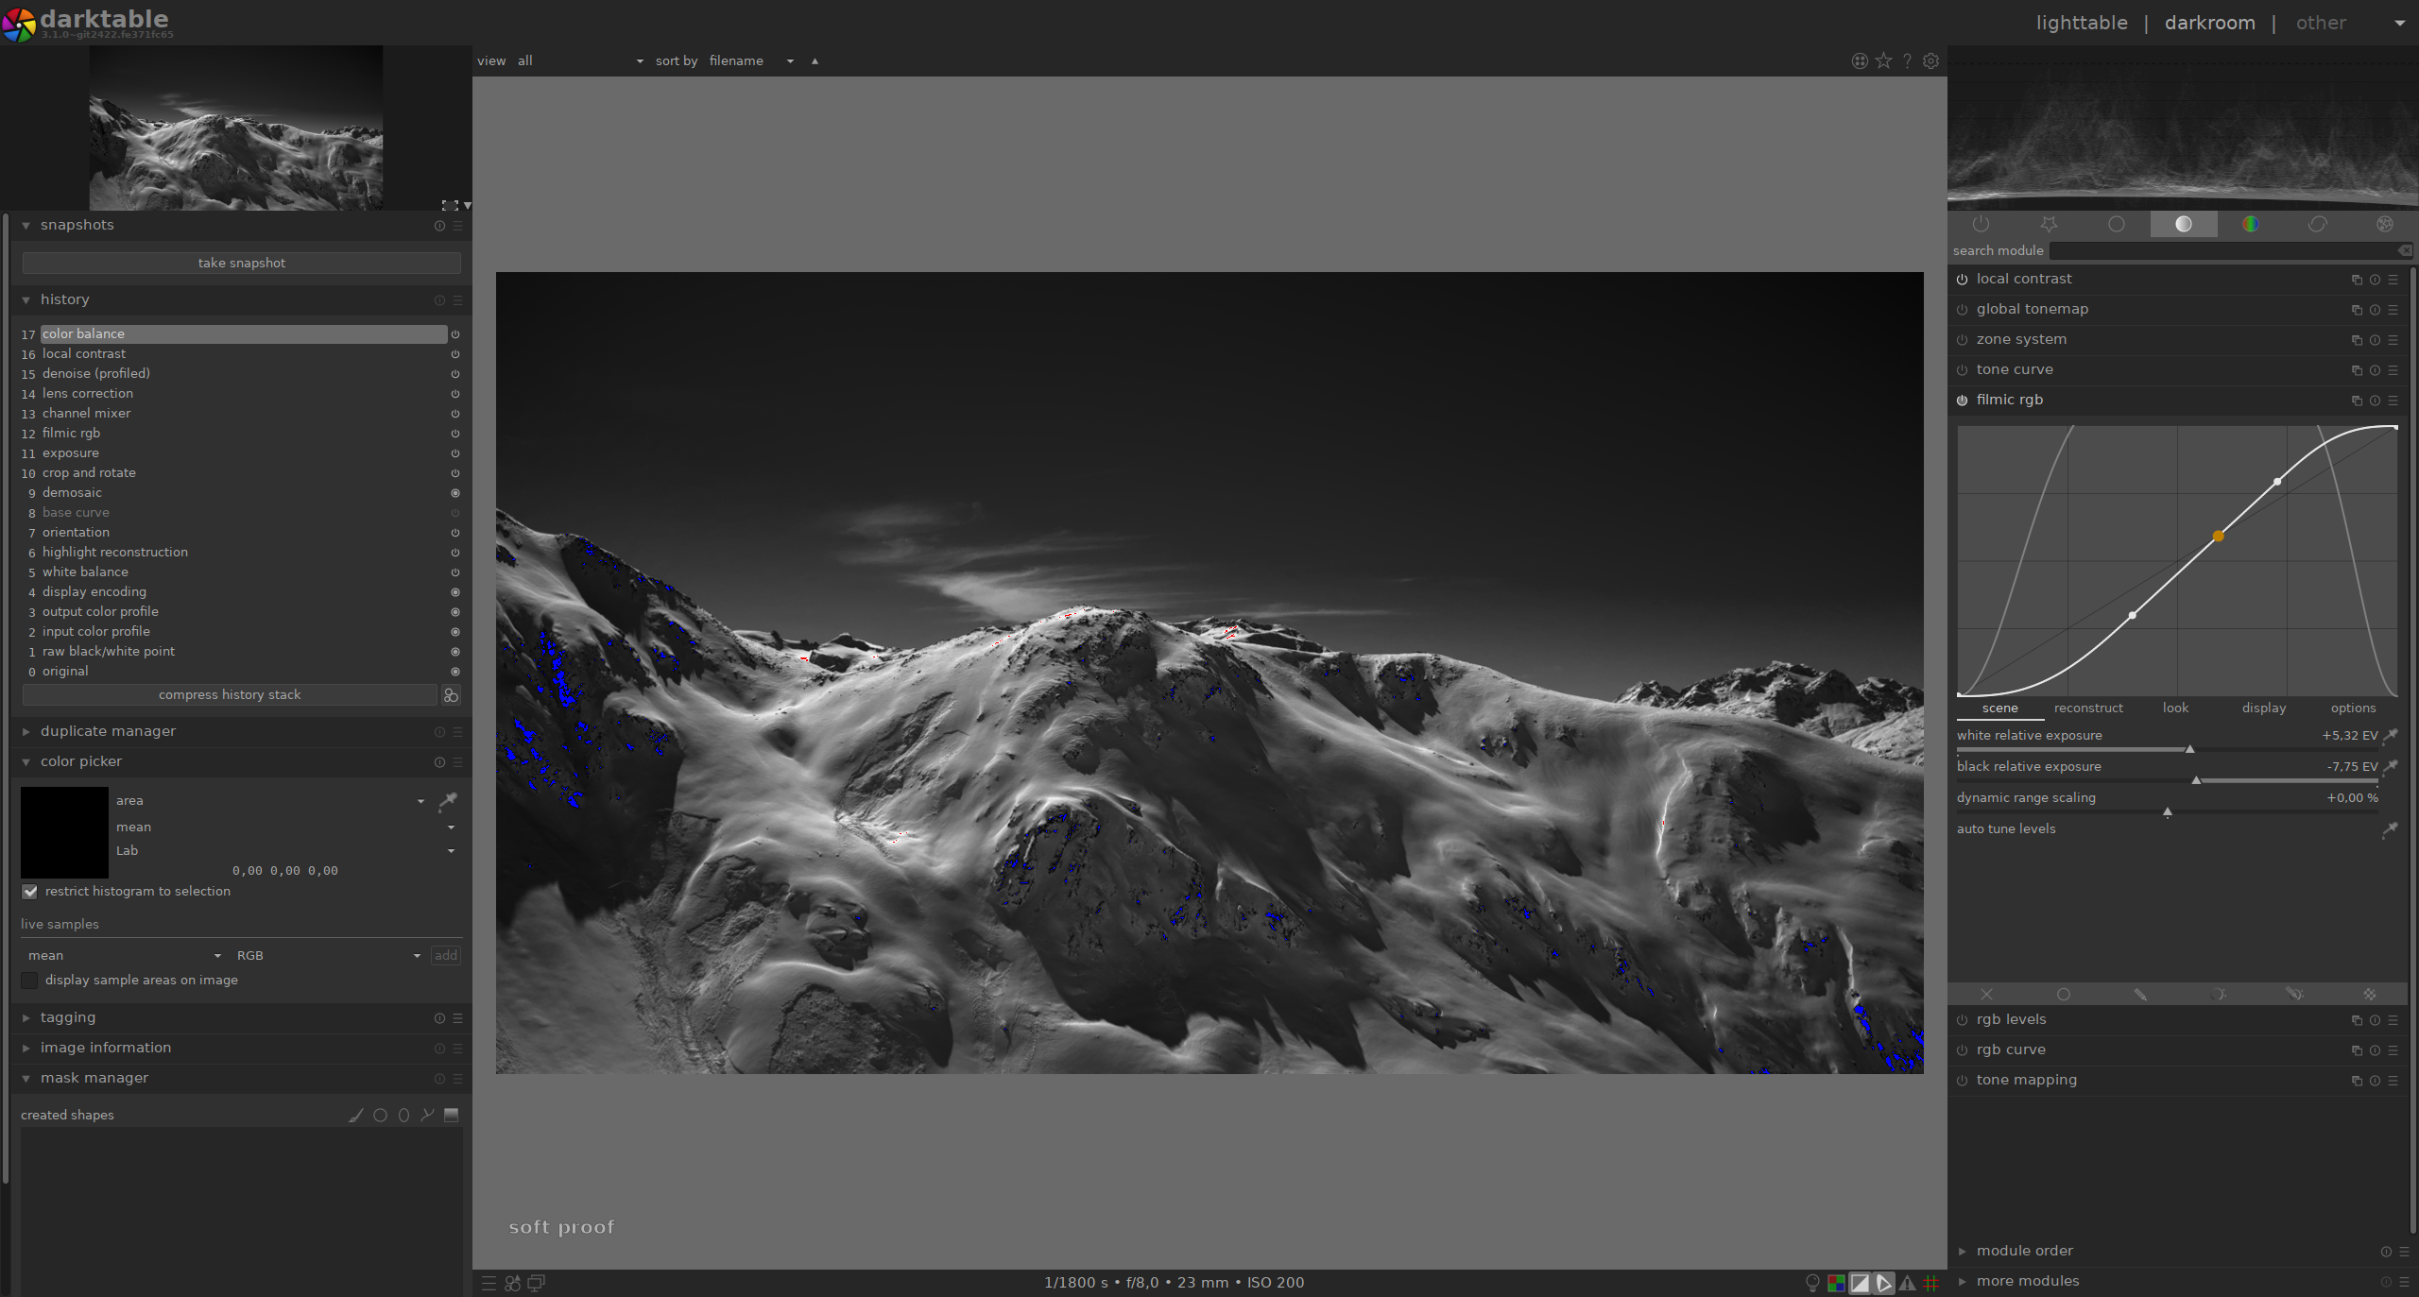Image resolution: width=2419 pixels, height=1297 pixels.
Task: Turn on the tone curve module
Action: [1962, 370]
